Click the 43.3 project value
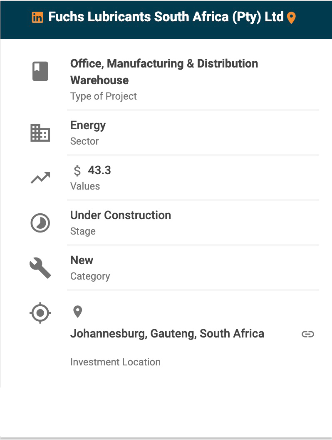 point(99,170)
